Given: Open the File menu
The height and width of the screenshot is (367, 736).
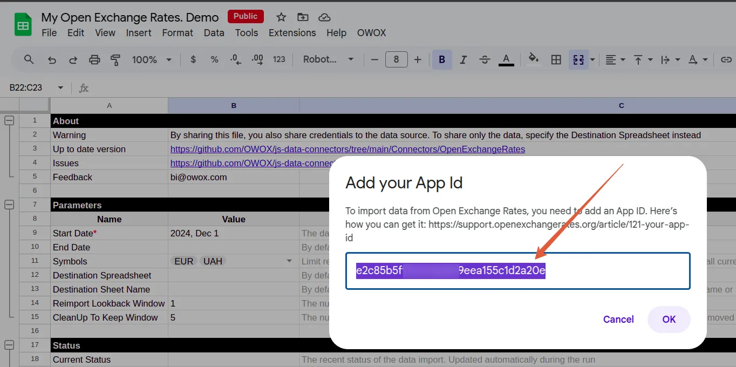Looking at the screenshot, I should pyautogui.click(x=49, y=32).
